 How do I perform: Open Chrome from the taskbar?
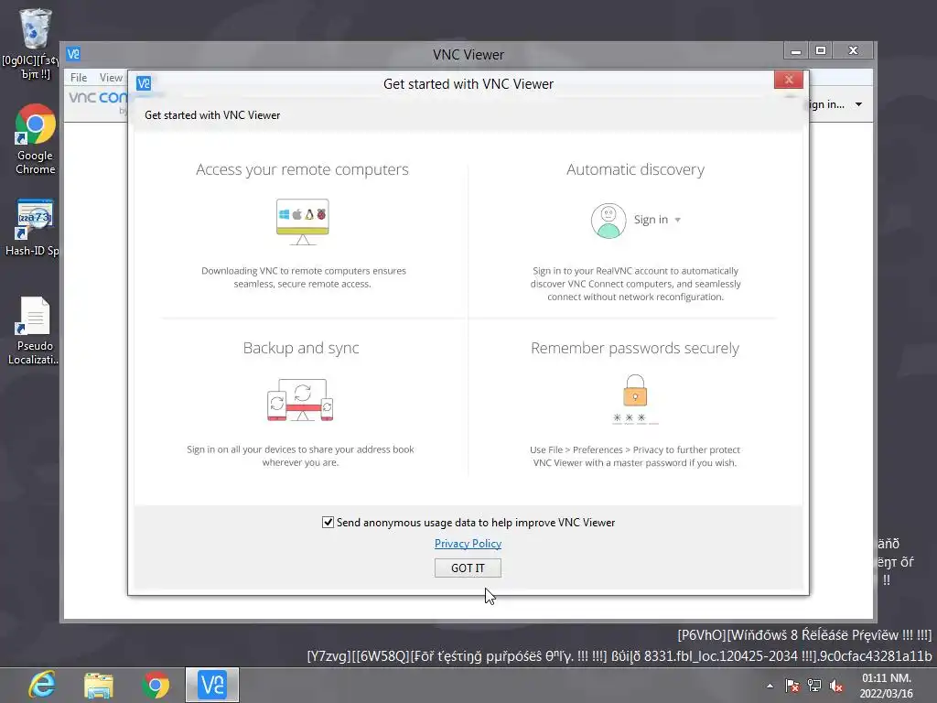tap(156, 685)
